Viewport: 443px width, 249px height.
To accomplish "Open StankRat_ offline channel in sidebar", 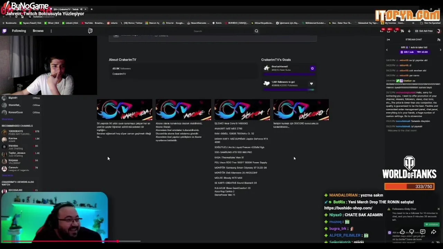I will tap(21, 105).
